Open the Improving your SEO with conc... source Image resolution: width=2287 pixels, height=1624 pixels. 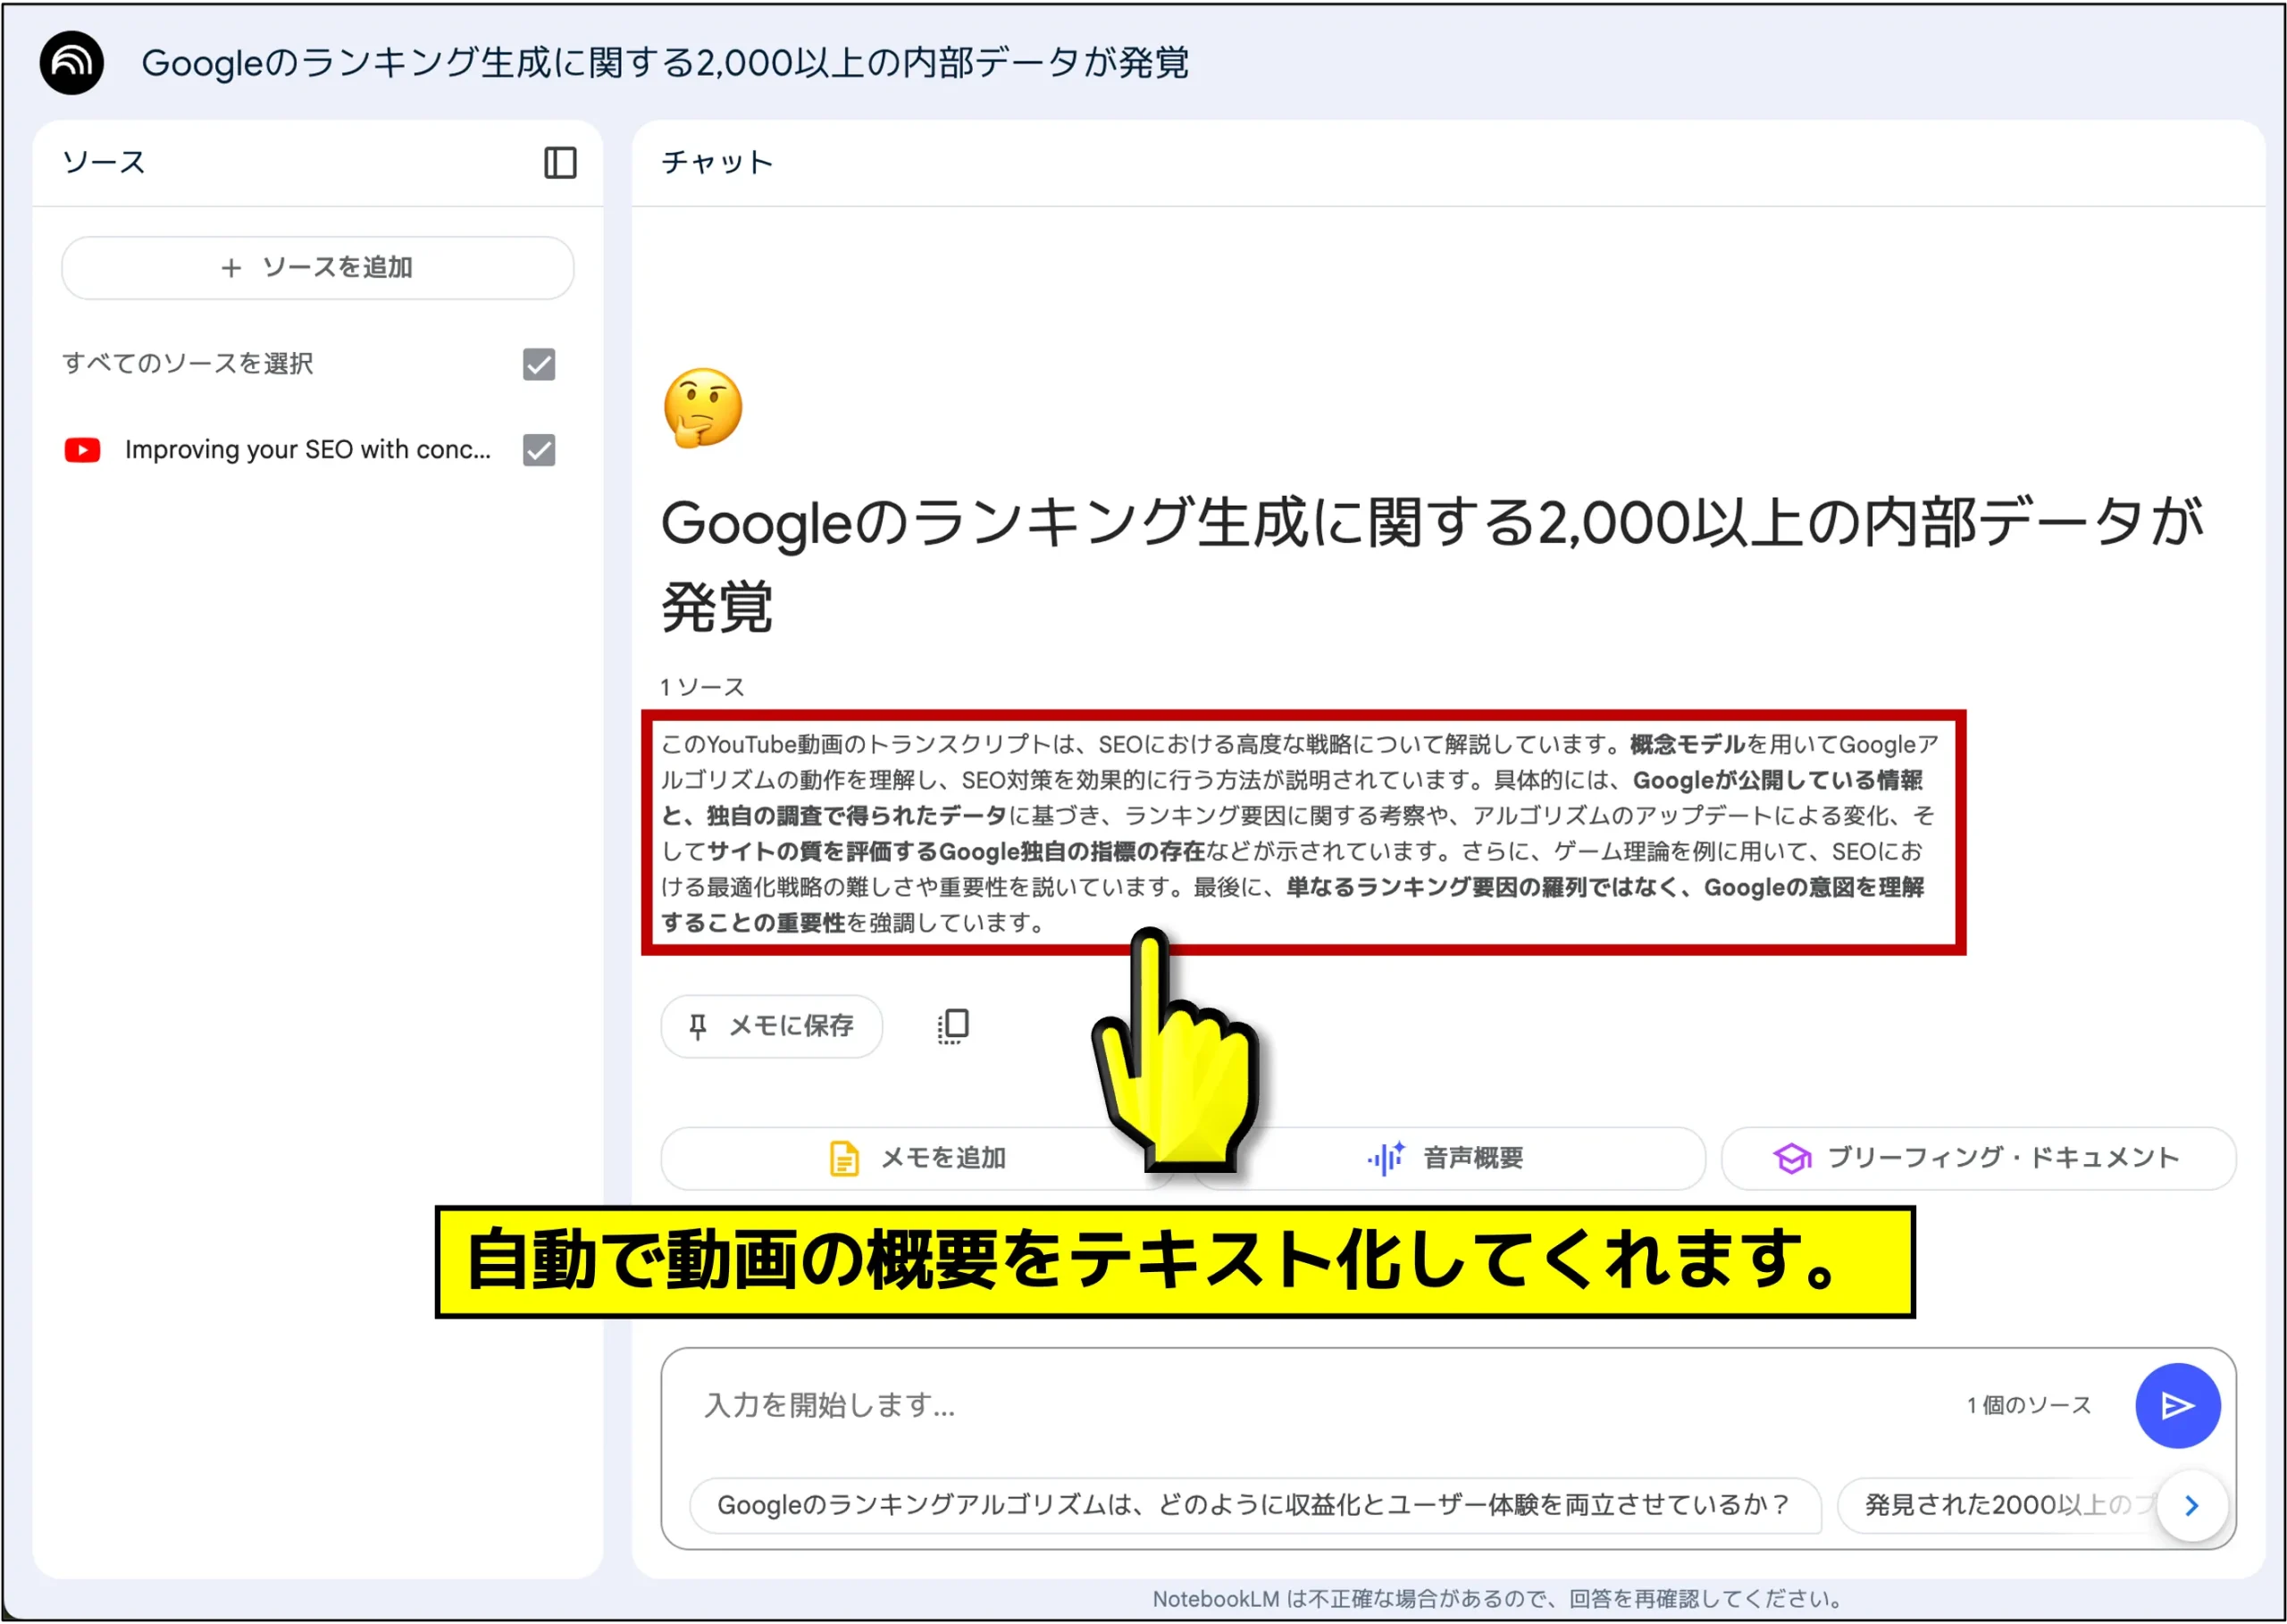click(x=307, y=450)
